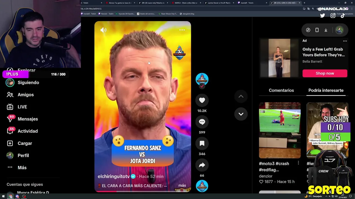This screenshot has height=199, width=355.
Task: Open LIVE in the sidebar
Action: pos(22,107)
